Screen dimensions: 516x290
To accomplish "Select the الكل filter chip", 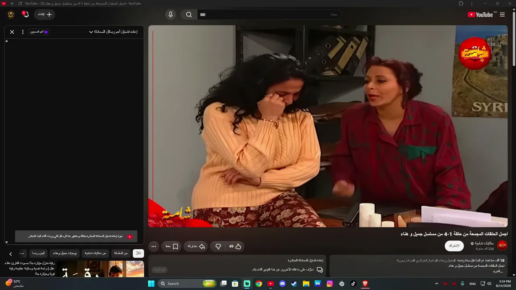I will [x=138, y=253].
